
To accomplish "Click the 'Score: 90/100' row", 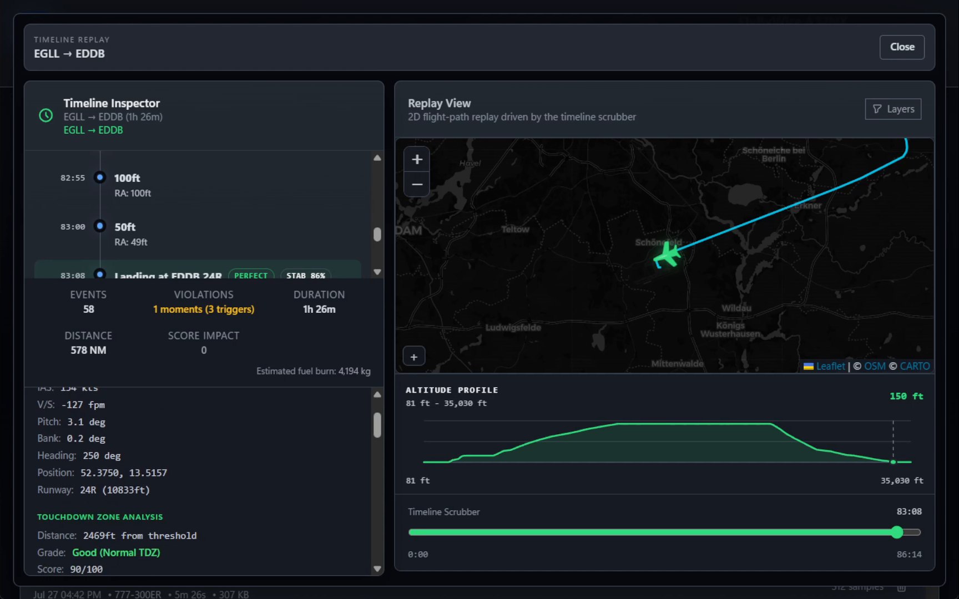I will pos(70,569).
